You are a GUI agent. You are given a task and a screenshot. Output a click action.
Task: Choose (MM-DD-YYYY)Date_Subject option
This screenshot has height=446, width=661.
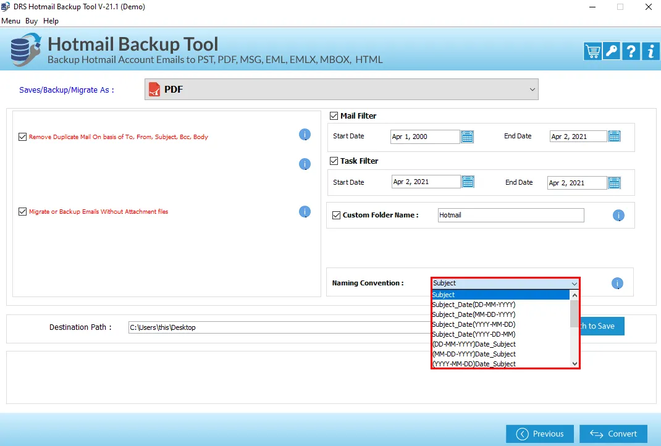click(501, 354)
